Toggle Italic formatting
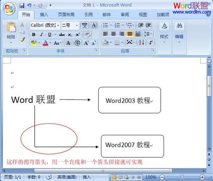This screenshot has width=213, height=181. pyautogui.click(x=42, y=34)
